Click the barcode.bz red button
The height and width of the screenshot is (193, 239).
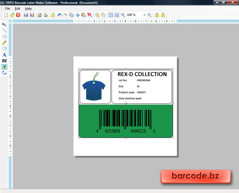click(196, 176)
